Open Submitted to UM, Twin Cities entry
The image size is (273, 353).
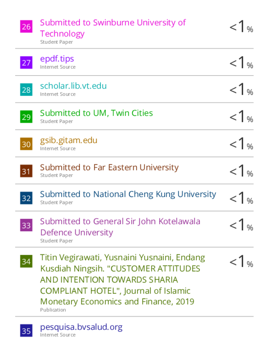tap(97, 113)
